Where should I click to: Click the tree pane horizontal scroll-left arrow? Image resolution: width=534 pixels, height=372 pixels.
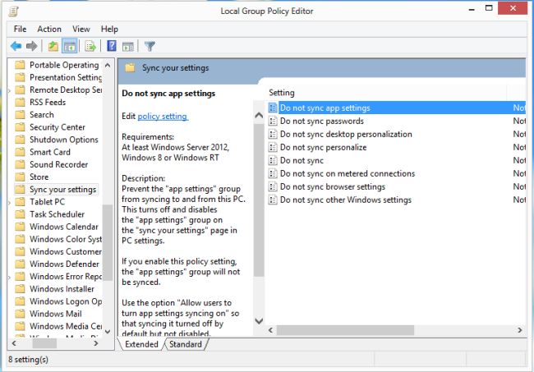tap(14, 343)
